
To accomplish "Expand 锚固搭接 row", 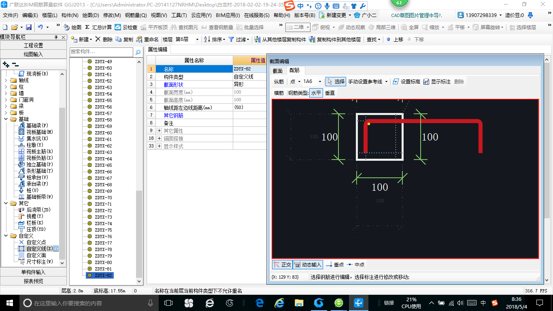I will pyautogui.click(x=160, y=138).
